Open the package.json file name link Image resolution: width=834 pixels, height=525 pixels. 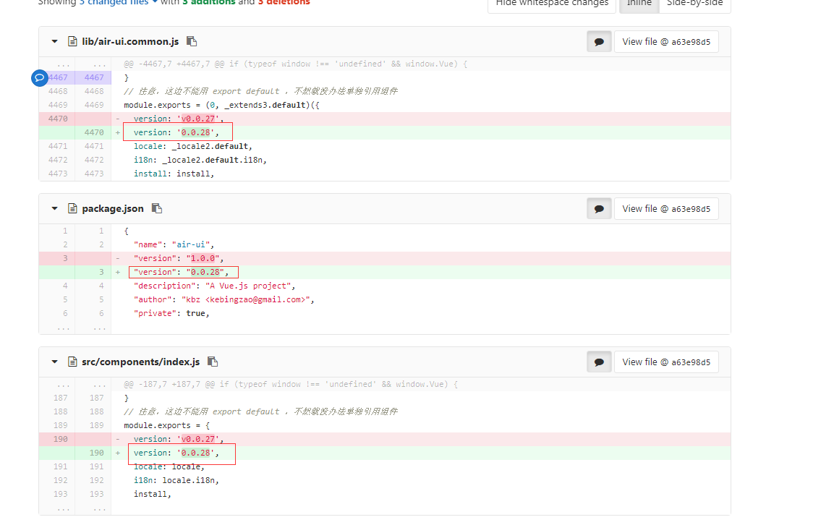(x=113, y=208)
